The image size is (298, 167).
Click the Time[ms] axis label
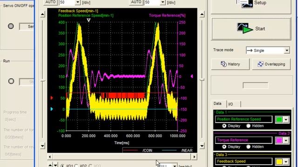pos(122,143)
